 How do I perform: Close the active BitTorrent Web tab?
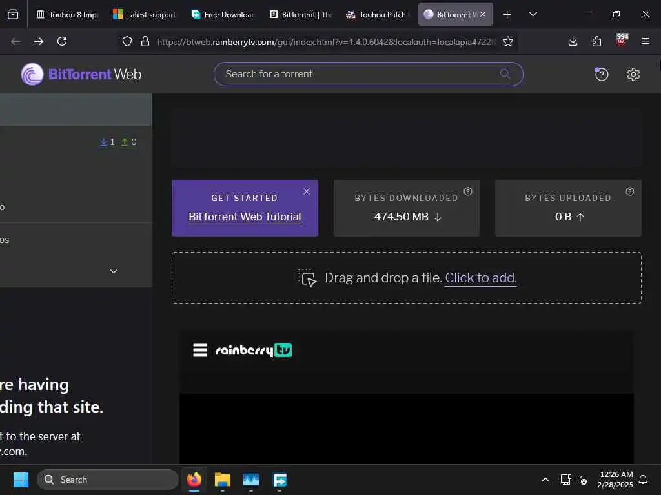[483, 14]
